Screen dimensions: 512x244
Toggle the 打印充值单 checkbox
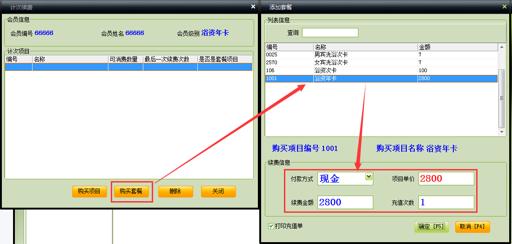pos(271,226)
